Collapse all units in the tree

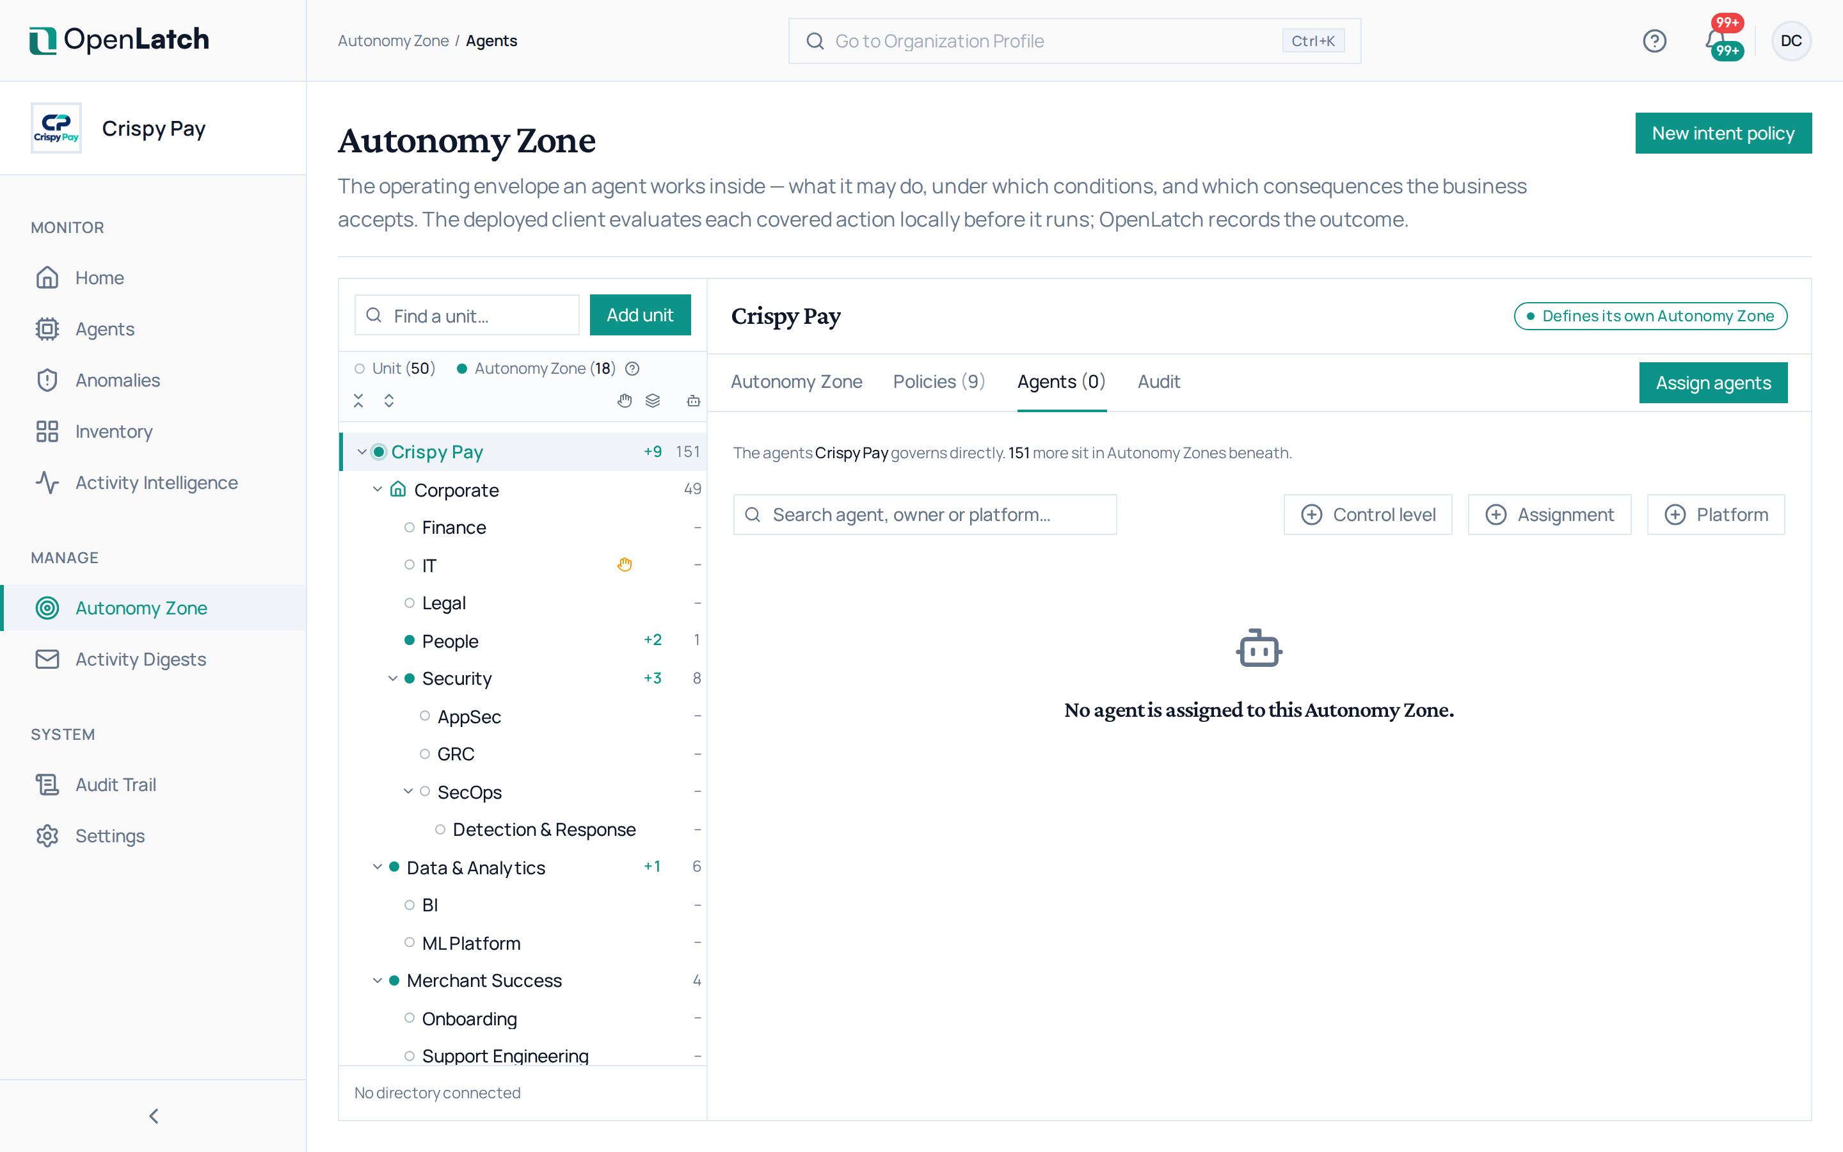[359, 401]
